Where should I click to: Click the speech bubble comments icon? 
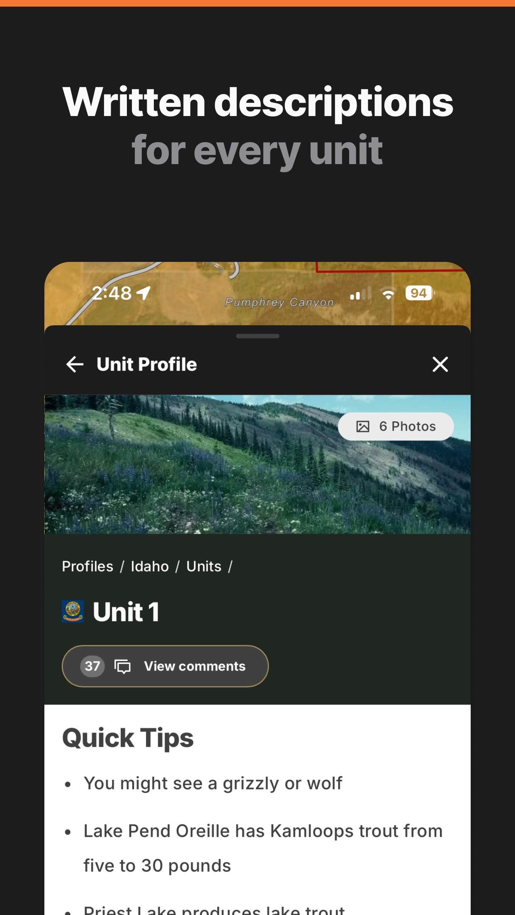(x=122, y=666)
